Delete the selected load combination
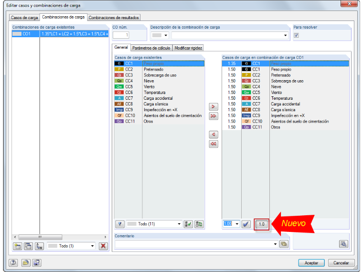Image resolution: width=363 pixels, height=272 pixels. point(103,246)
